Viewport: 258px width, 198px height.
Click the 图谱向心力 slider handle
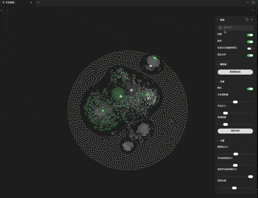(236, 154)
